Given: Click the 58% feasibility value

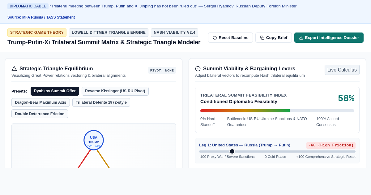Looking at the screenshot, I should pos(346,98).
